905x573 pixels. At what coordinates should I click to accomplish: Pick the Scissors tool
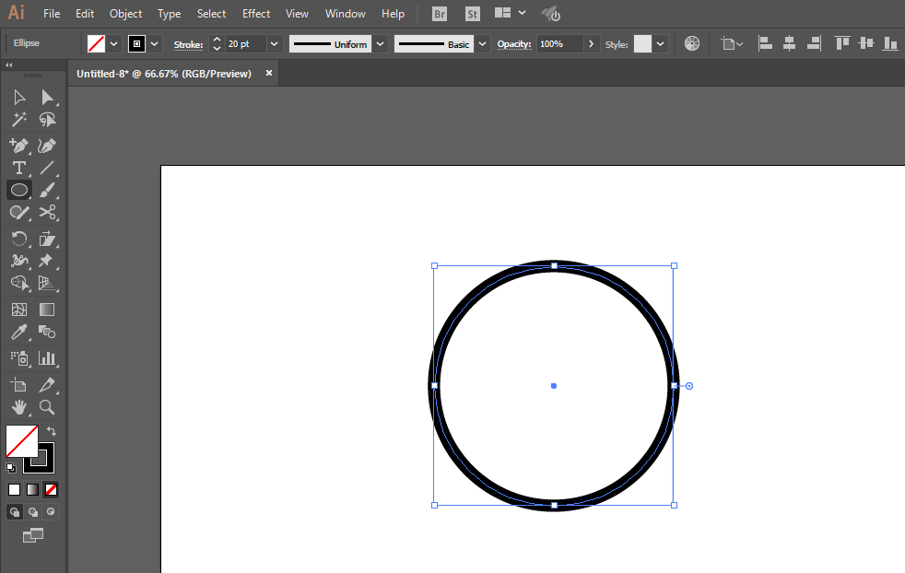pyautogui.click(x=47, y=213)
